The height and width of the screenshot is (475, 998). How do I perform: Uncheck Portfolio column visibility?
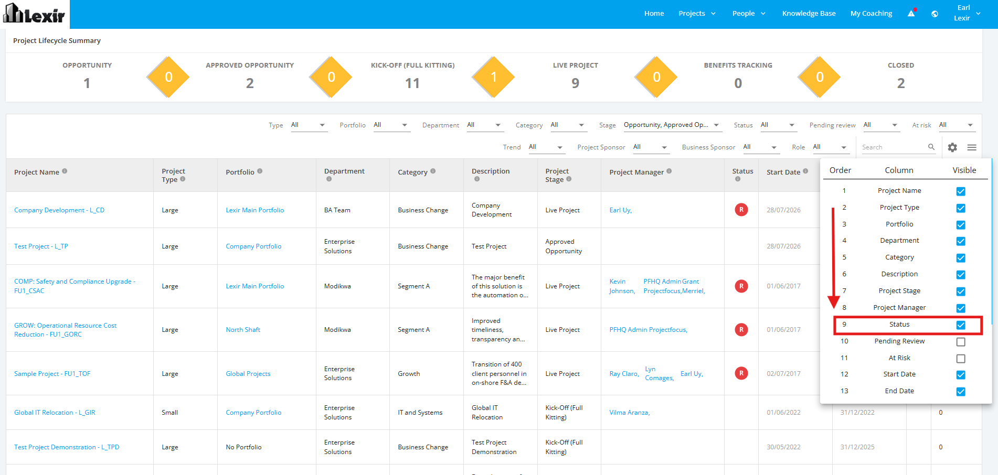click(961, 225)
